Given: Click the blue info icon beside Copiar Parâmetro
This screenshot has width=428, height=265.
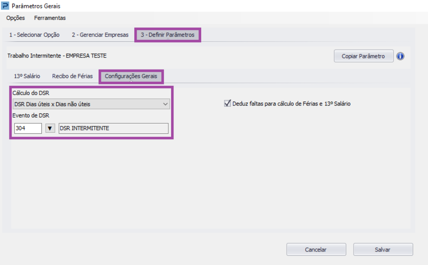Looking at the screenshot, I should tap(400, 56).
